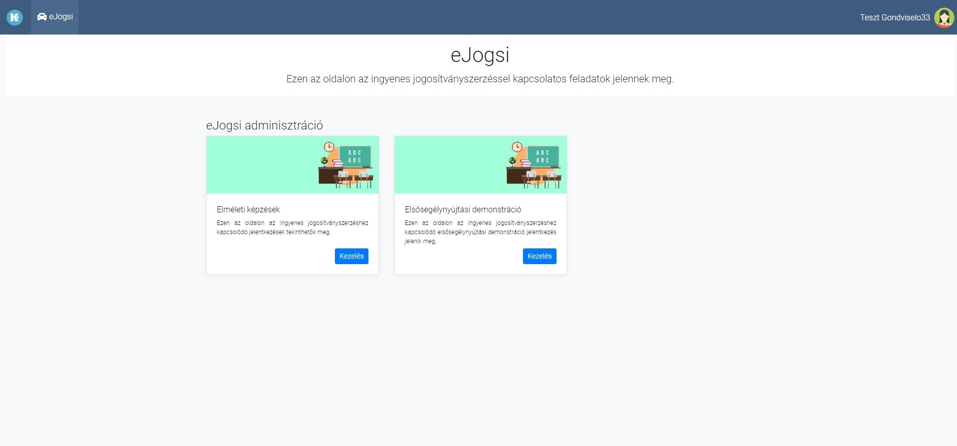Click the Elsősegélynyújtási demonstráció card title
The width and height of the screenshot is (957, 446).
[x=463, y=209]
